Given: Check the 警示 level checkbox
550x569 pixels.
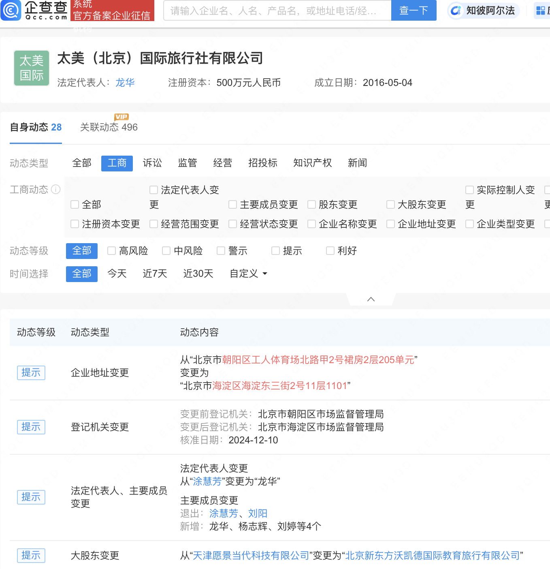Looking at the screenshot, I should (x=221, y=251).
